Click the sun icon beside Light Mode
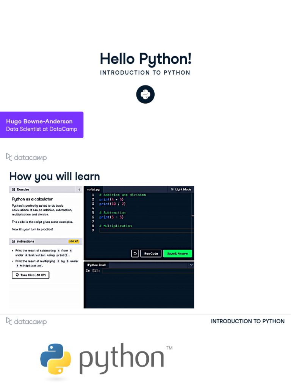This screenshot has height=389, width=291. (x=172, y=189)
